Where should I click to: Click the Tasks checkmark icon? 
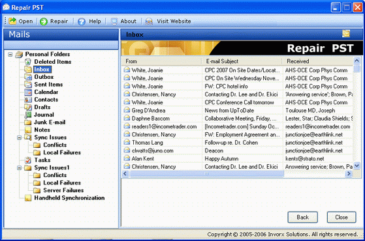[x=28, y=160]
